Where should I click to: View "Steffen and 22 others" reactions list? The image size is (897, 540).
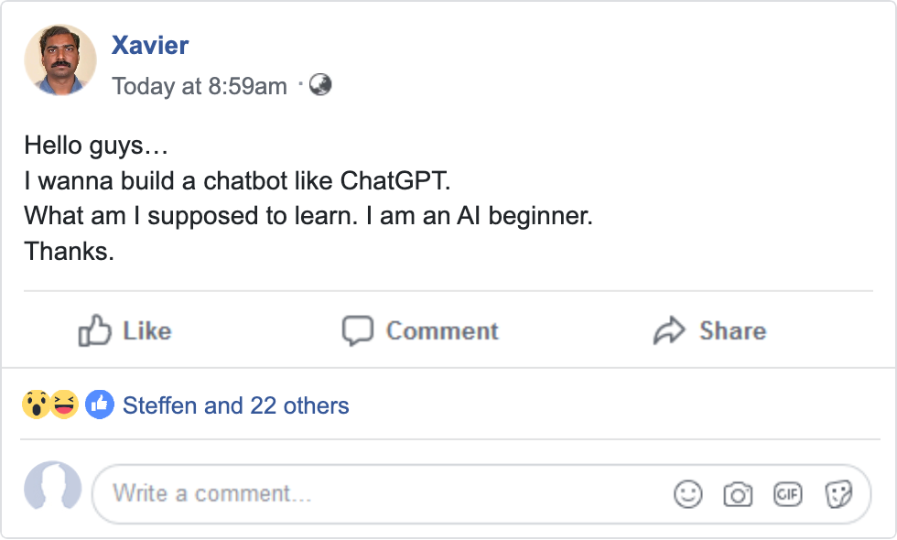pyautogui.click(x=235, y=405)
